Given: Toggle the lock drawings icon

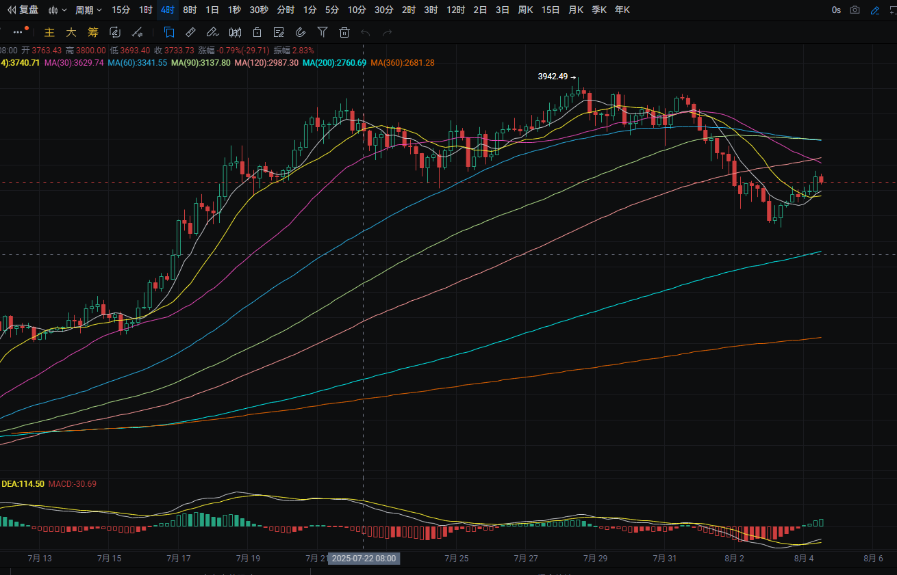Looking at the screenshot, I should coord(257,32).
